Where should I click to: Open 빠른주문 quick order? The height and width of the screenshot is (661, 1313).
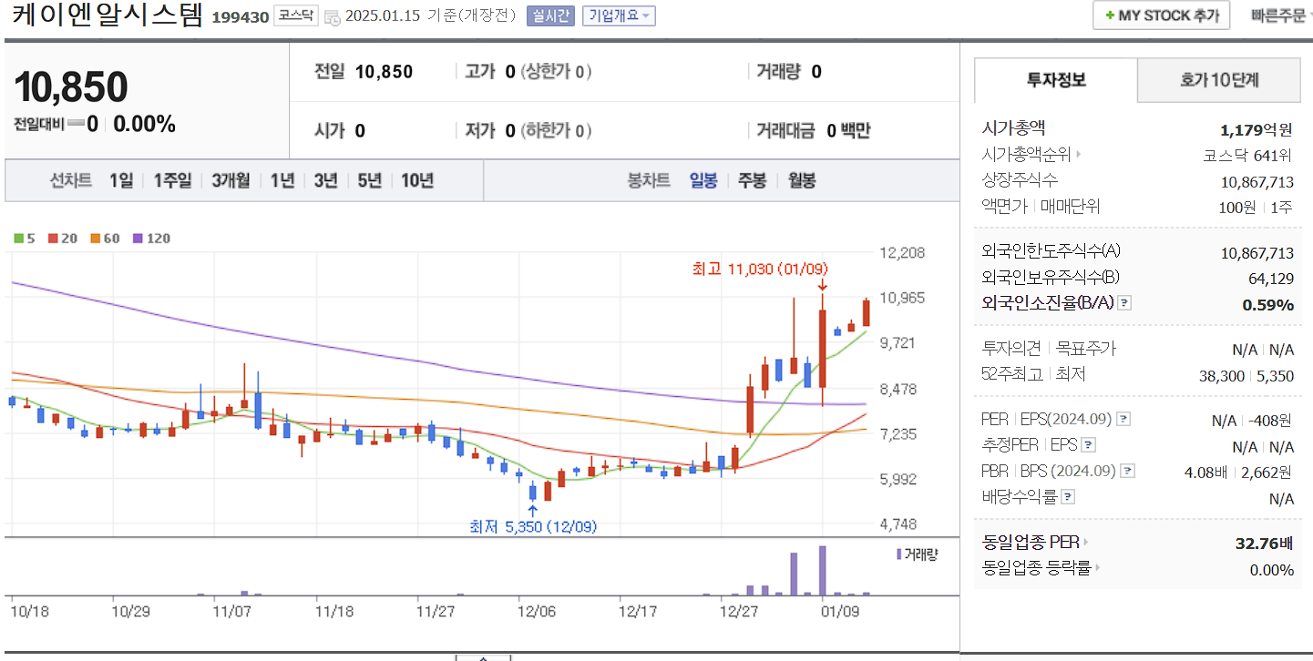[1279, 15]
